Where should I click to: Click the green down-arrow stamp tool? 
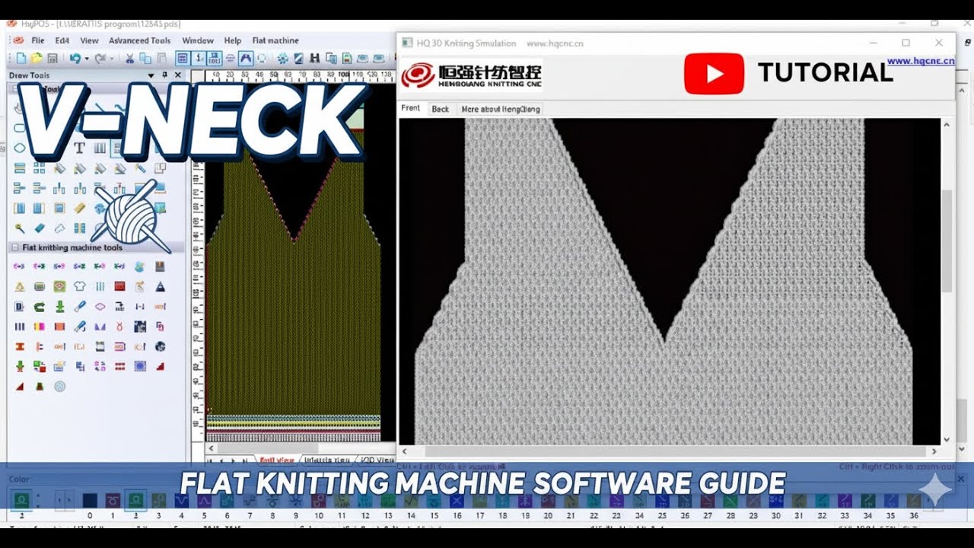click(60, 307)
